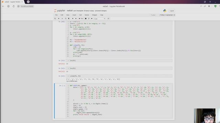Paste cells below in the toolbar
Screen dimensions: 220x123
click(69, 18)
